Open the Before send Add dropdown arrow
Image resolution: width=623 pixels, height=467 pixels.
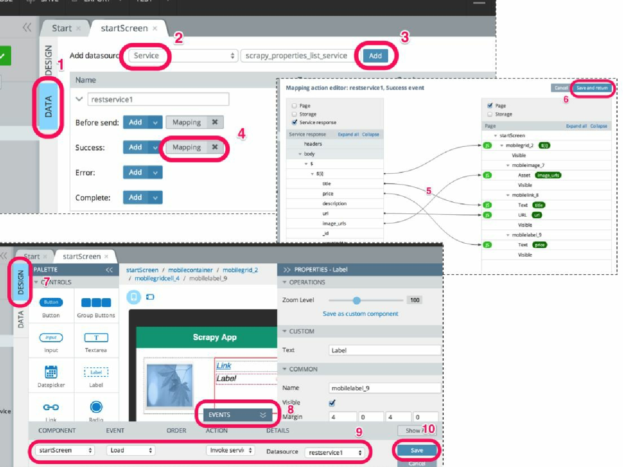click(155, 122)
